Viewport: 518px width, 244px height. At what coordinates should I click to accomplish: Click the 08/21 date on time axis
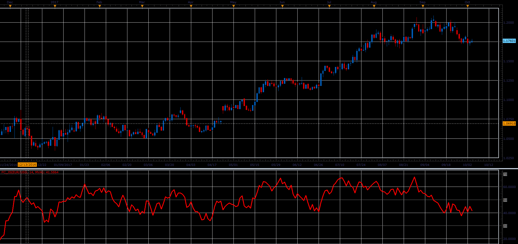403,165
